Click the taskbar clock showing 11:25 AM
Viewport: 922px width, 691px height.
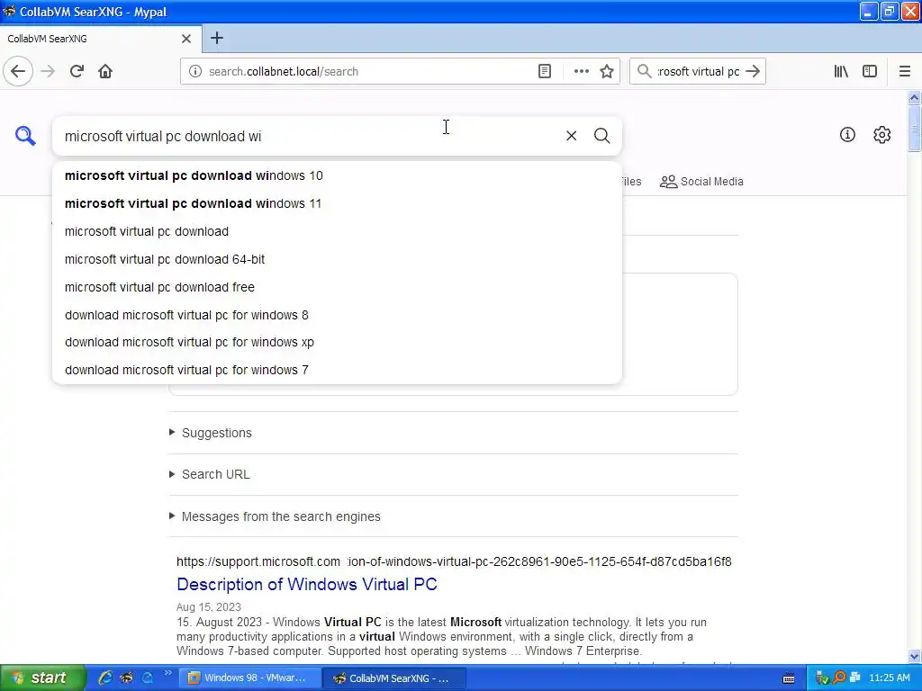889,678
